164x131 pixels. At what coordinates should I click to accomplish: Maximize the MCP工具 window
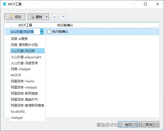pyautogui.click(x=145, y=4)
